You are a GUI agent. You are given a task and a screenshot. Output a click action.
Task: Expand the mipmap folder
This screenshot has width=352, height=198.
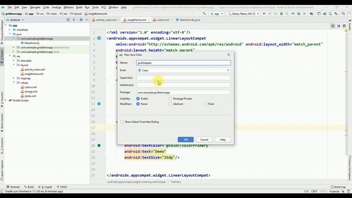[13, 78]
